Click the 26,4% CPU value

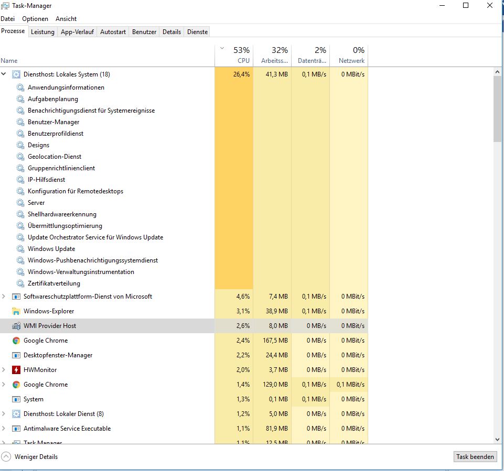(241, 74)
